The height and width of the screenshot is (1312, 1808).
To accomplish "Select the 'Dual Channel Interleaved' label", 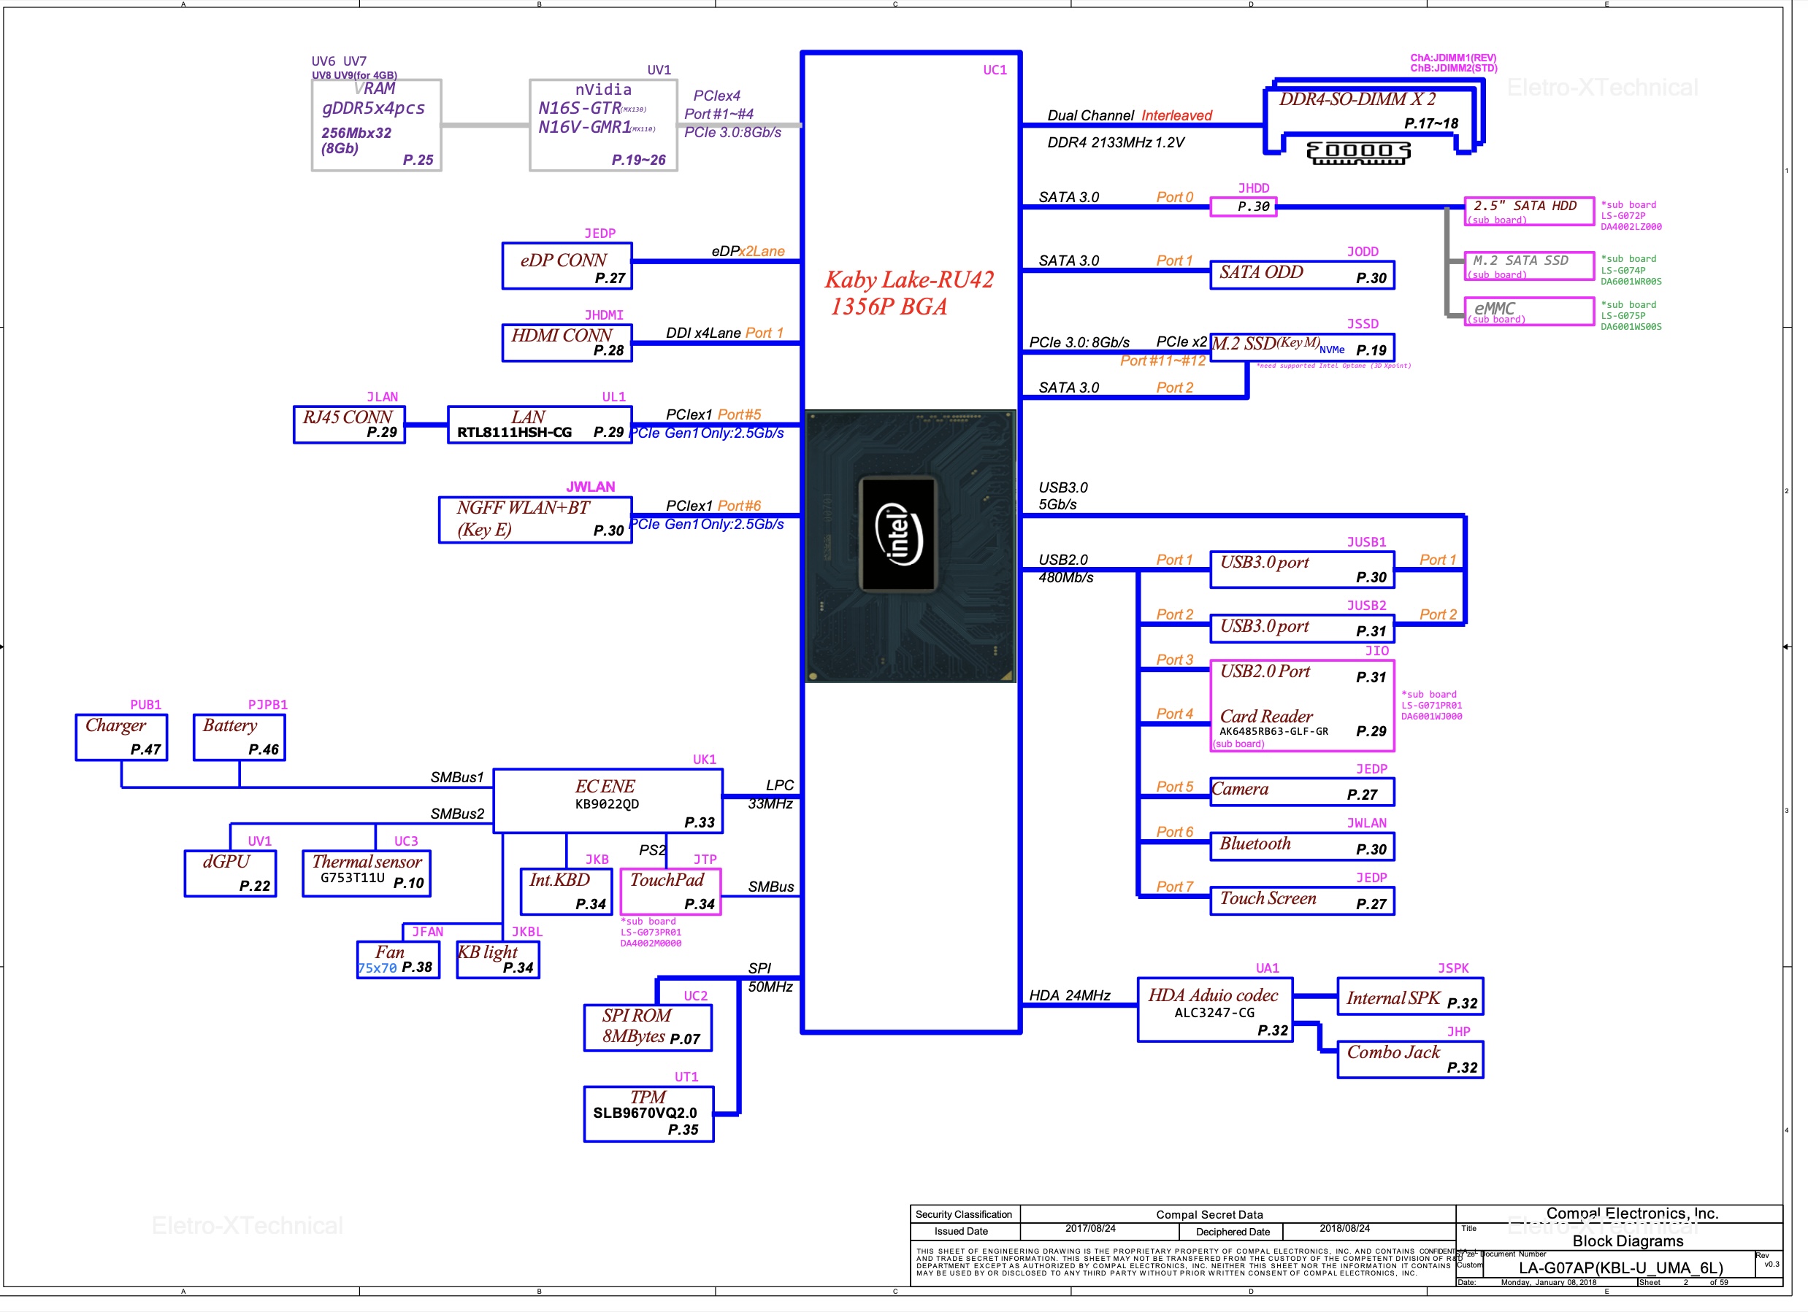I will point(1129,115).
